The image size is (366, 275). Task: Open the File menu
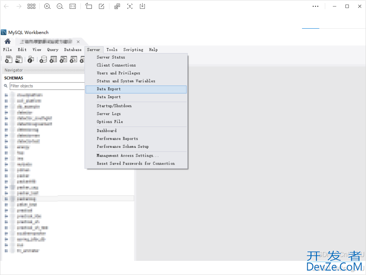click(7, 50)
